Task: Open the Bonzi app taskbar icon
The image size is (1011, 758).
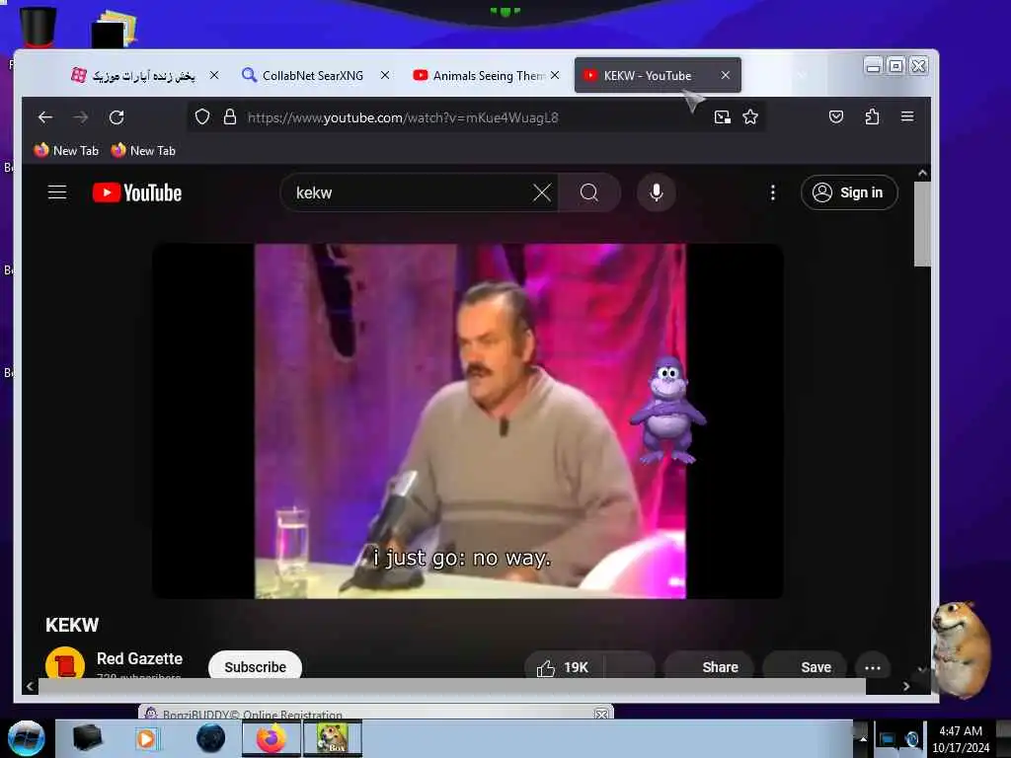Action: (x=333, y=738)
